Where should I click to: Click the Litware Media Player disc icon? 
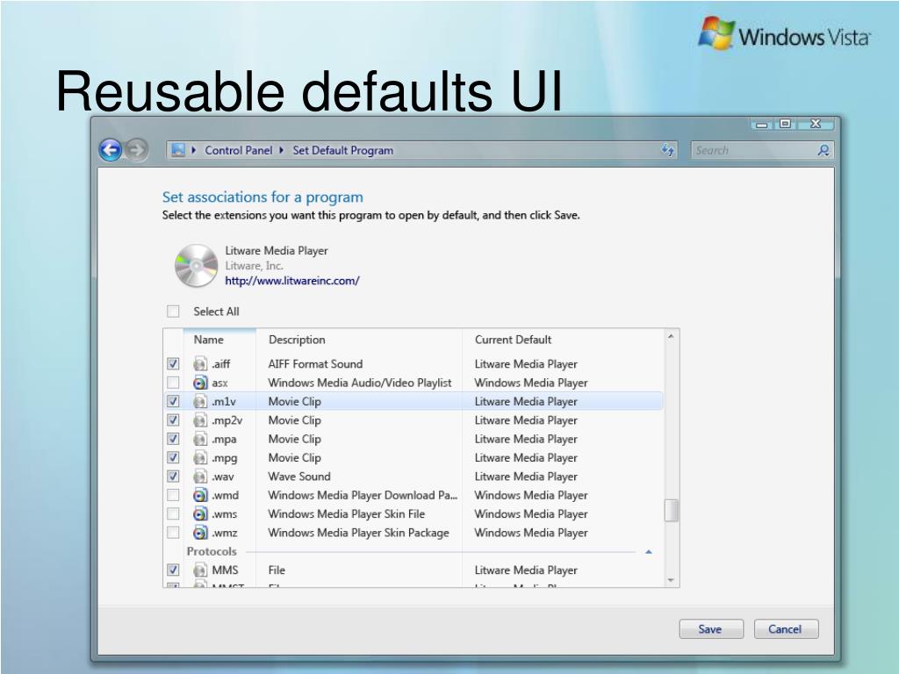[x=196, y=266]
